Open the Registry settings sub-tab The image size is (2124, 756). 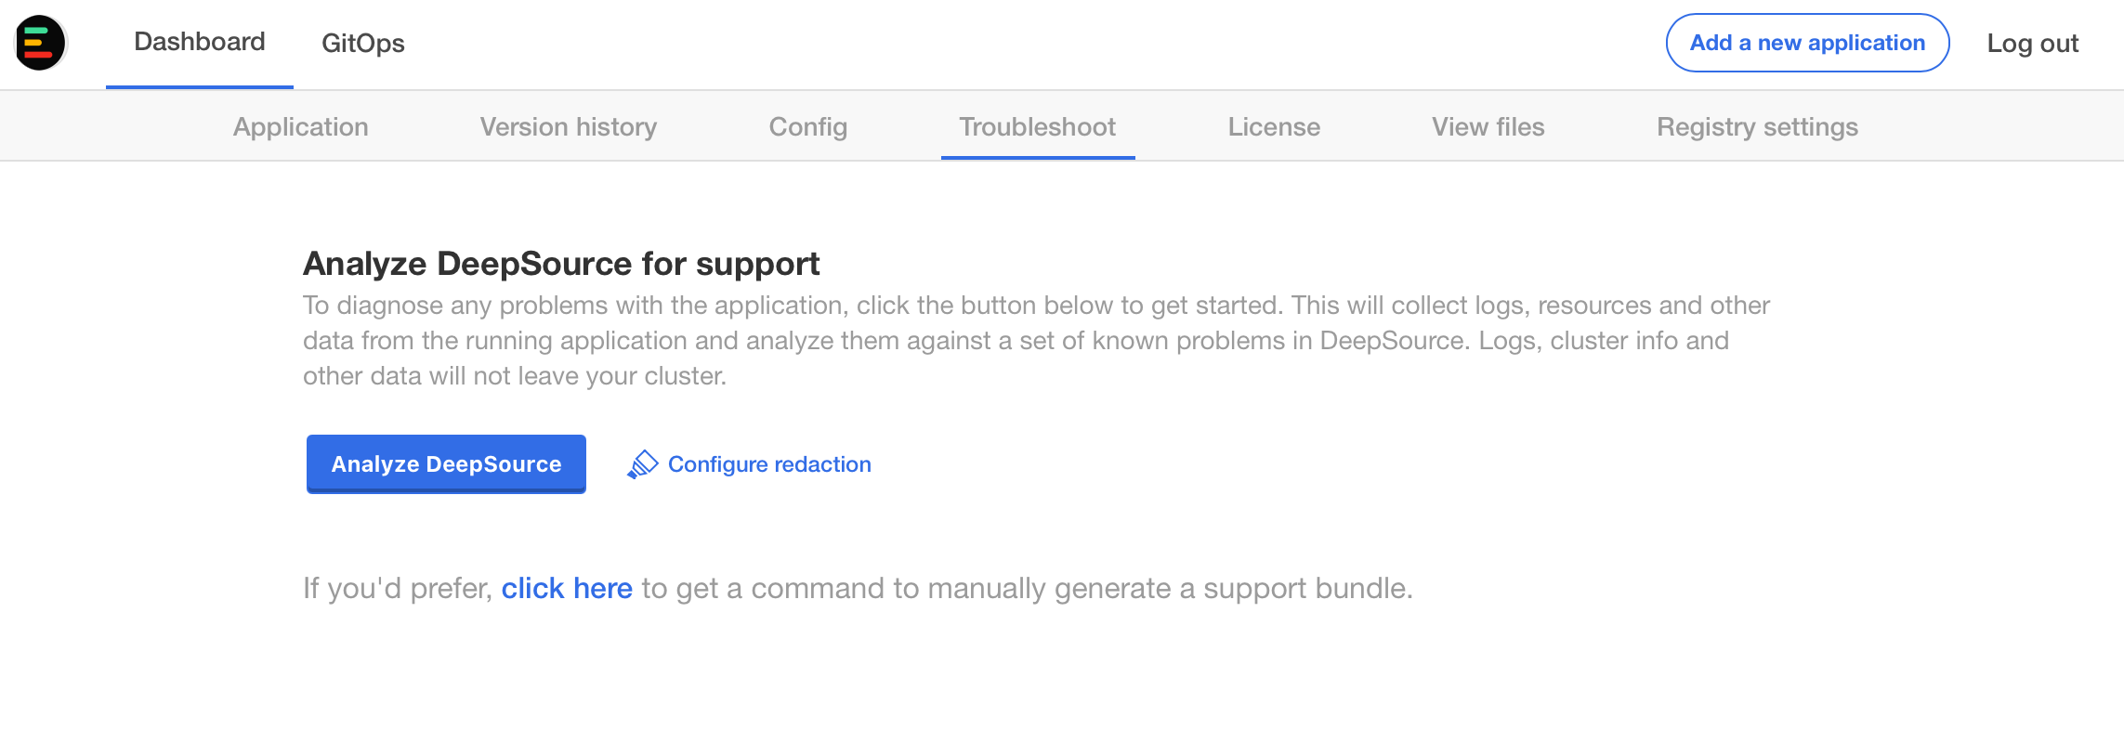click(1756, 127)
